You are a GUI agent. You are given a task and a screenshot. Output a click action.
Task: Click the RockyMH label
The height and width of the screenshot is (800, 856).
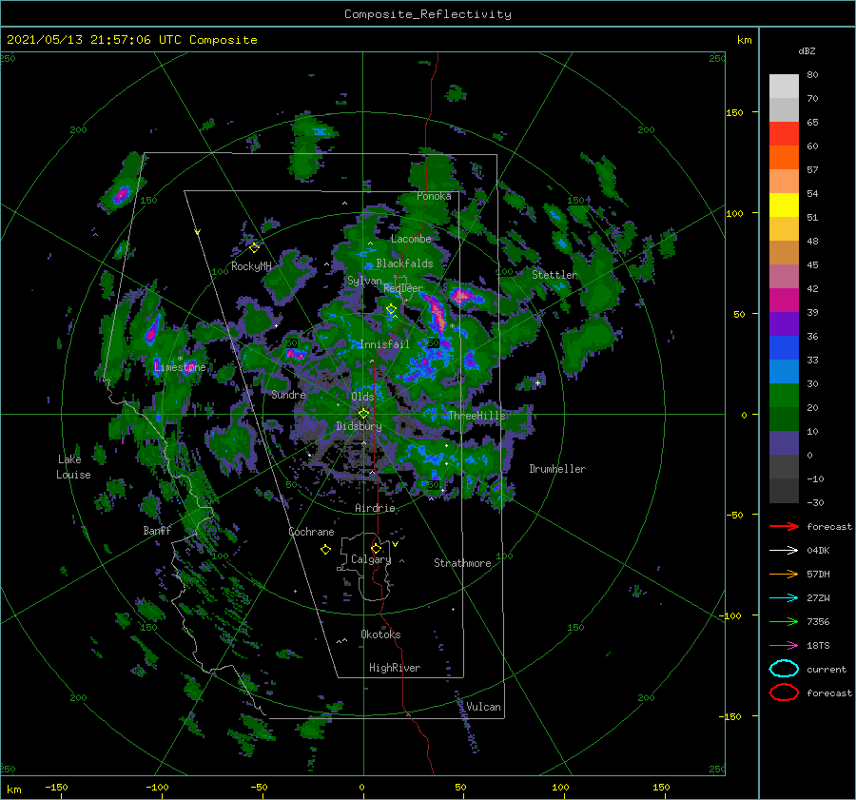(251, 266)
